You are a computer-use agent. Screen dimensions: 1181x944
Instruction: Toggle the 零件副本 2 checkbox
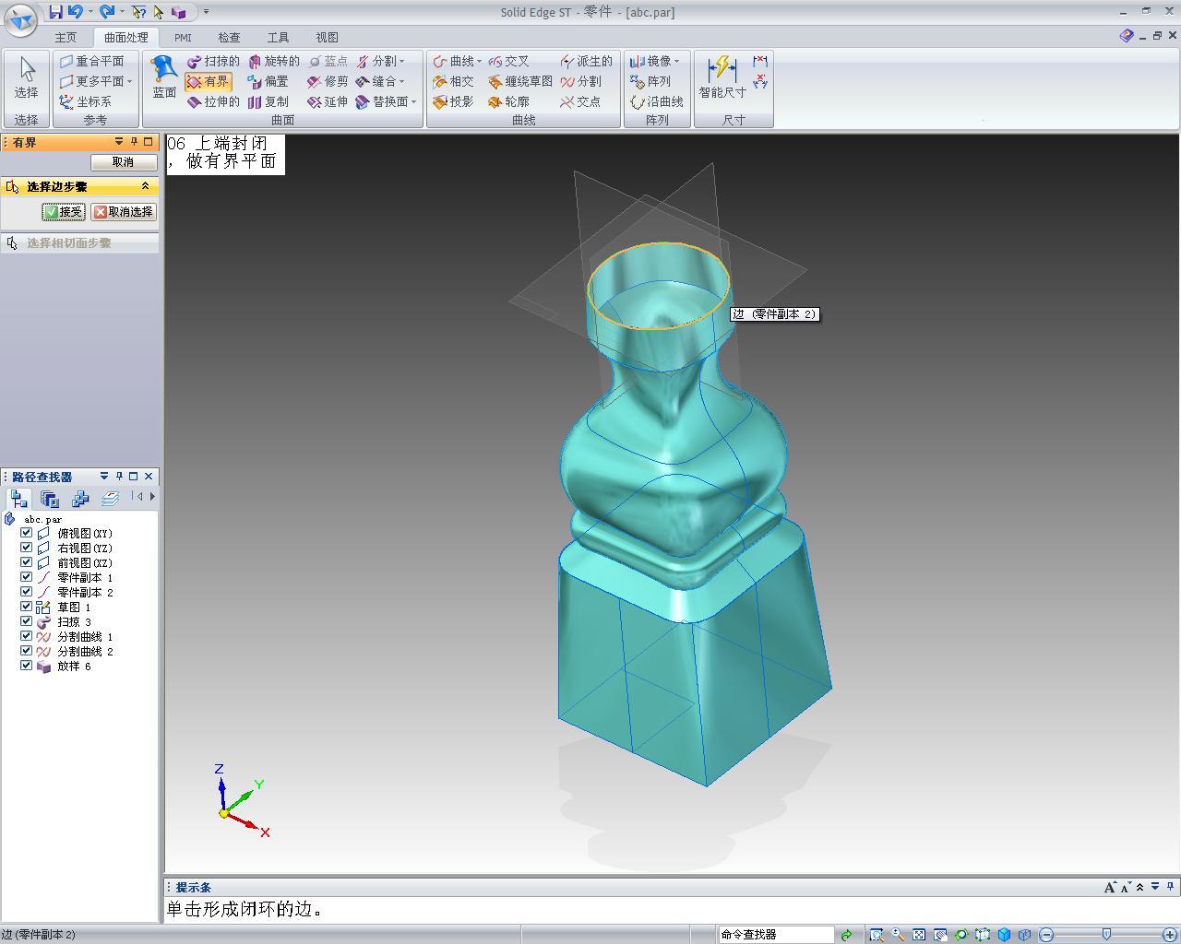click(x=27, y=592)
